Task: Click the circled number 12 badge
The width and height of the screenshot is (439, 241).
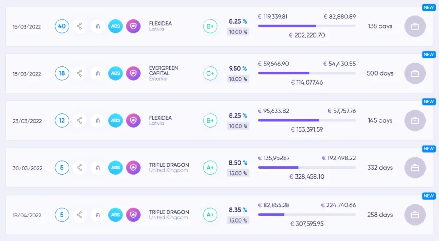Action: click(x=62, y=120)
